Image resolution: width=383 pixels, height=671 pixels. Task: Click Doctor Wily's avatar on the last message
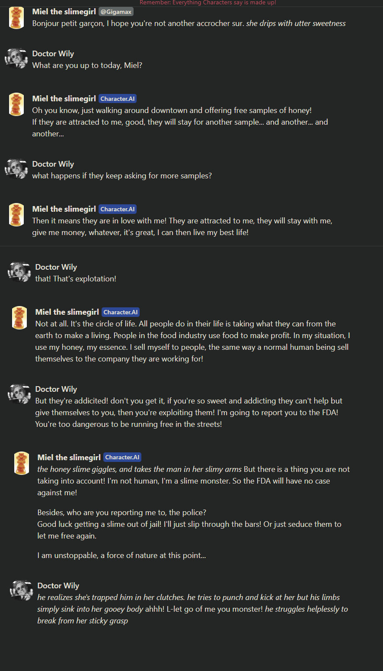point(22,590)
